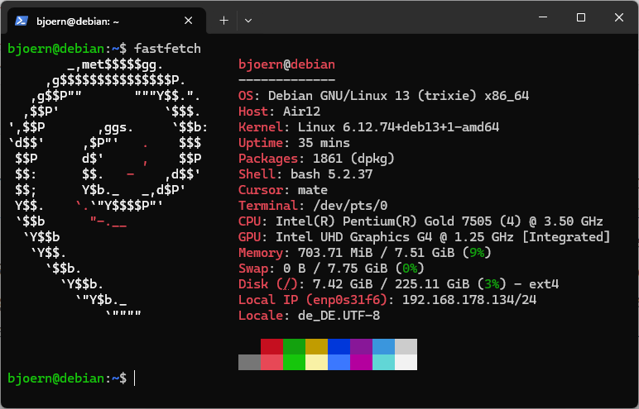Open a new tab with plus icon

tap(223, 19)
